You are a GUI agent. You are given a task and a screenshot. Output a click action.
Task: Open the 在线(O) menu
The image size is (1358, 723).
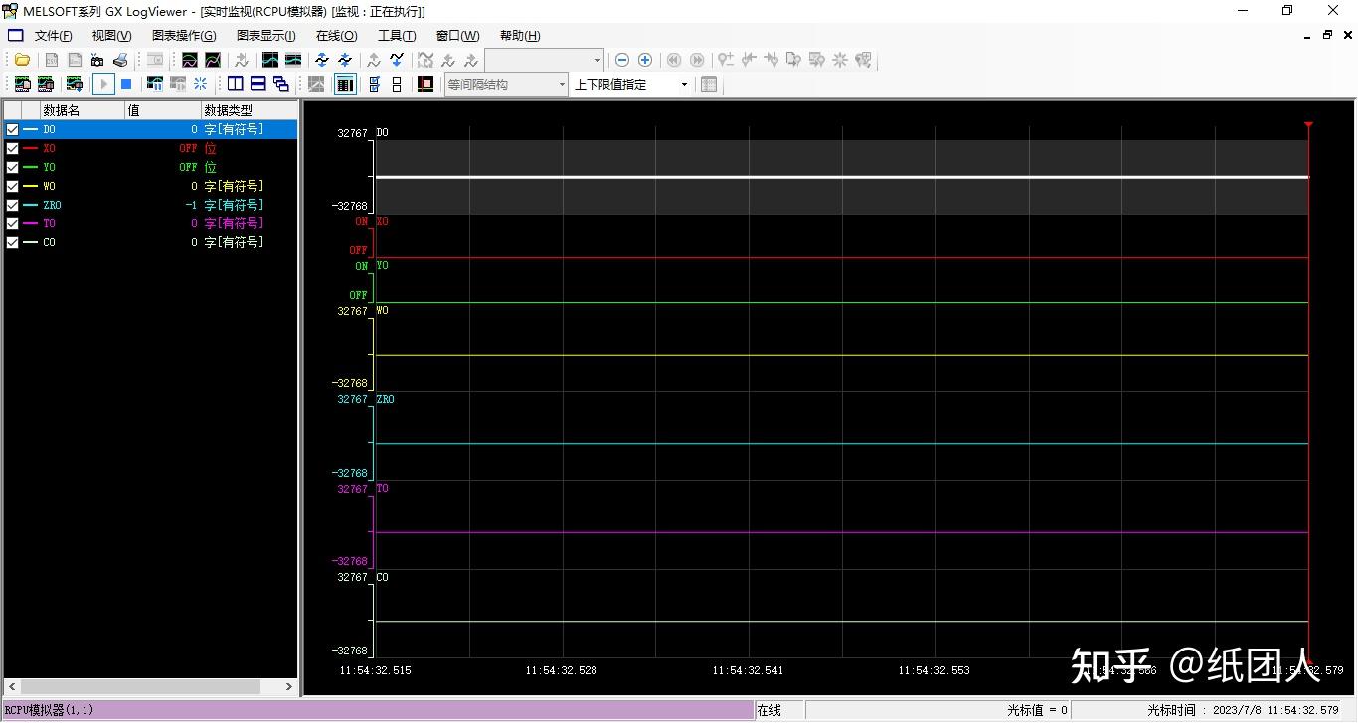335,35
